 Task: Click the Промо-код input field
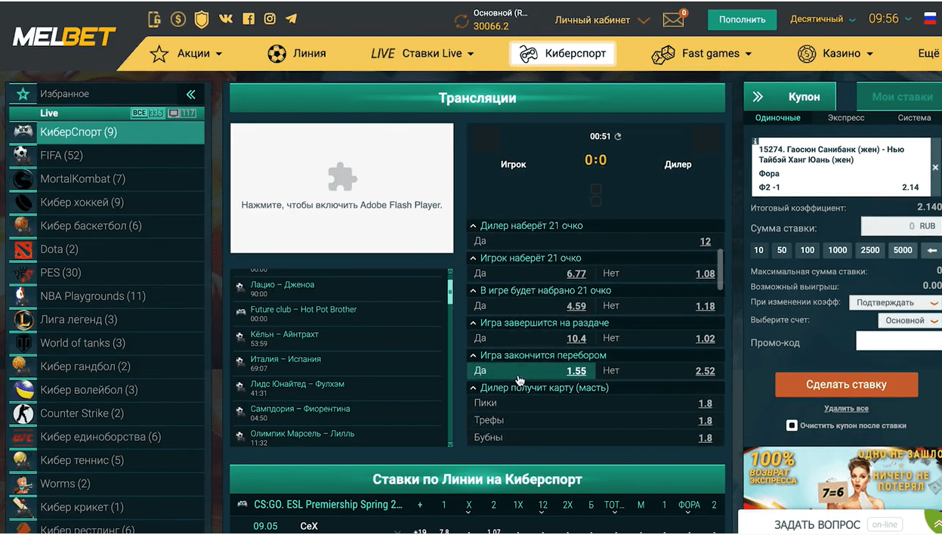click(x=898, y=342)
